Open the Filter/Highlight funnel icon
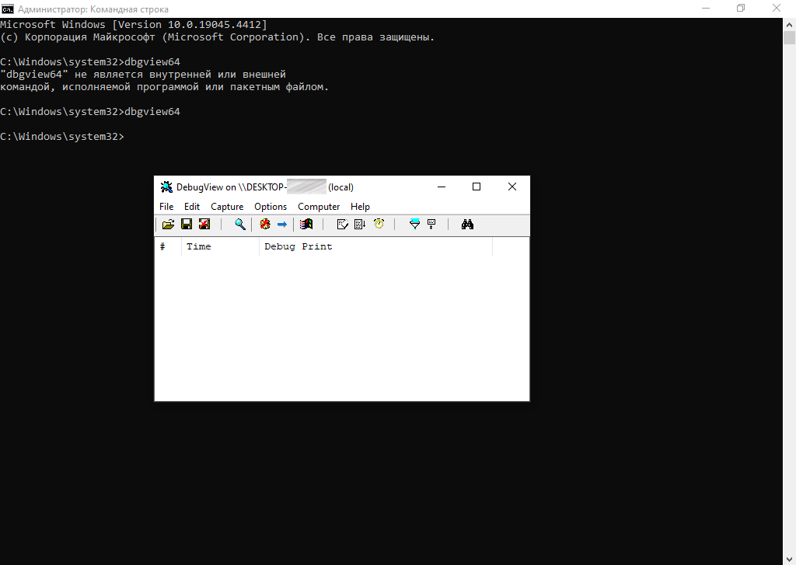The width and height of the screenshot is (796, 565). pos(414,225)
